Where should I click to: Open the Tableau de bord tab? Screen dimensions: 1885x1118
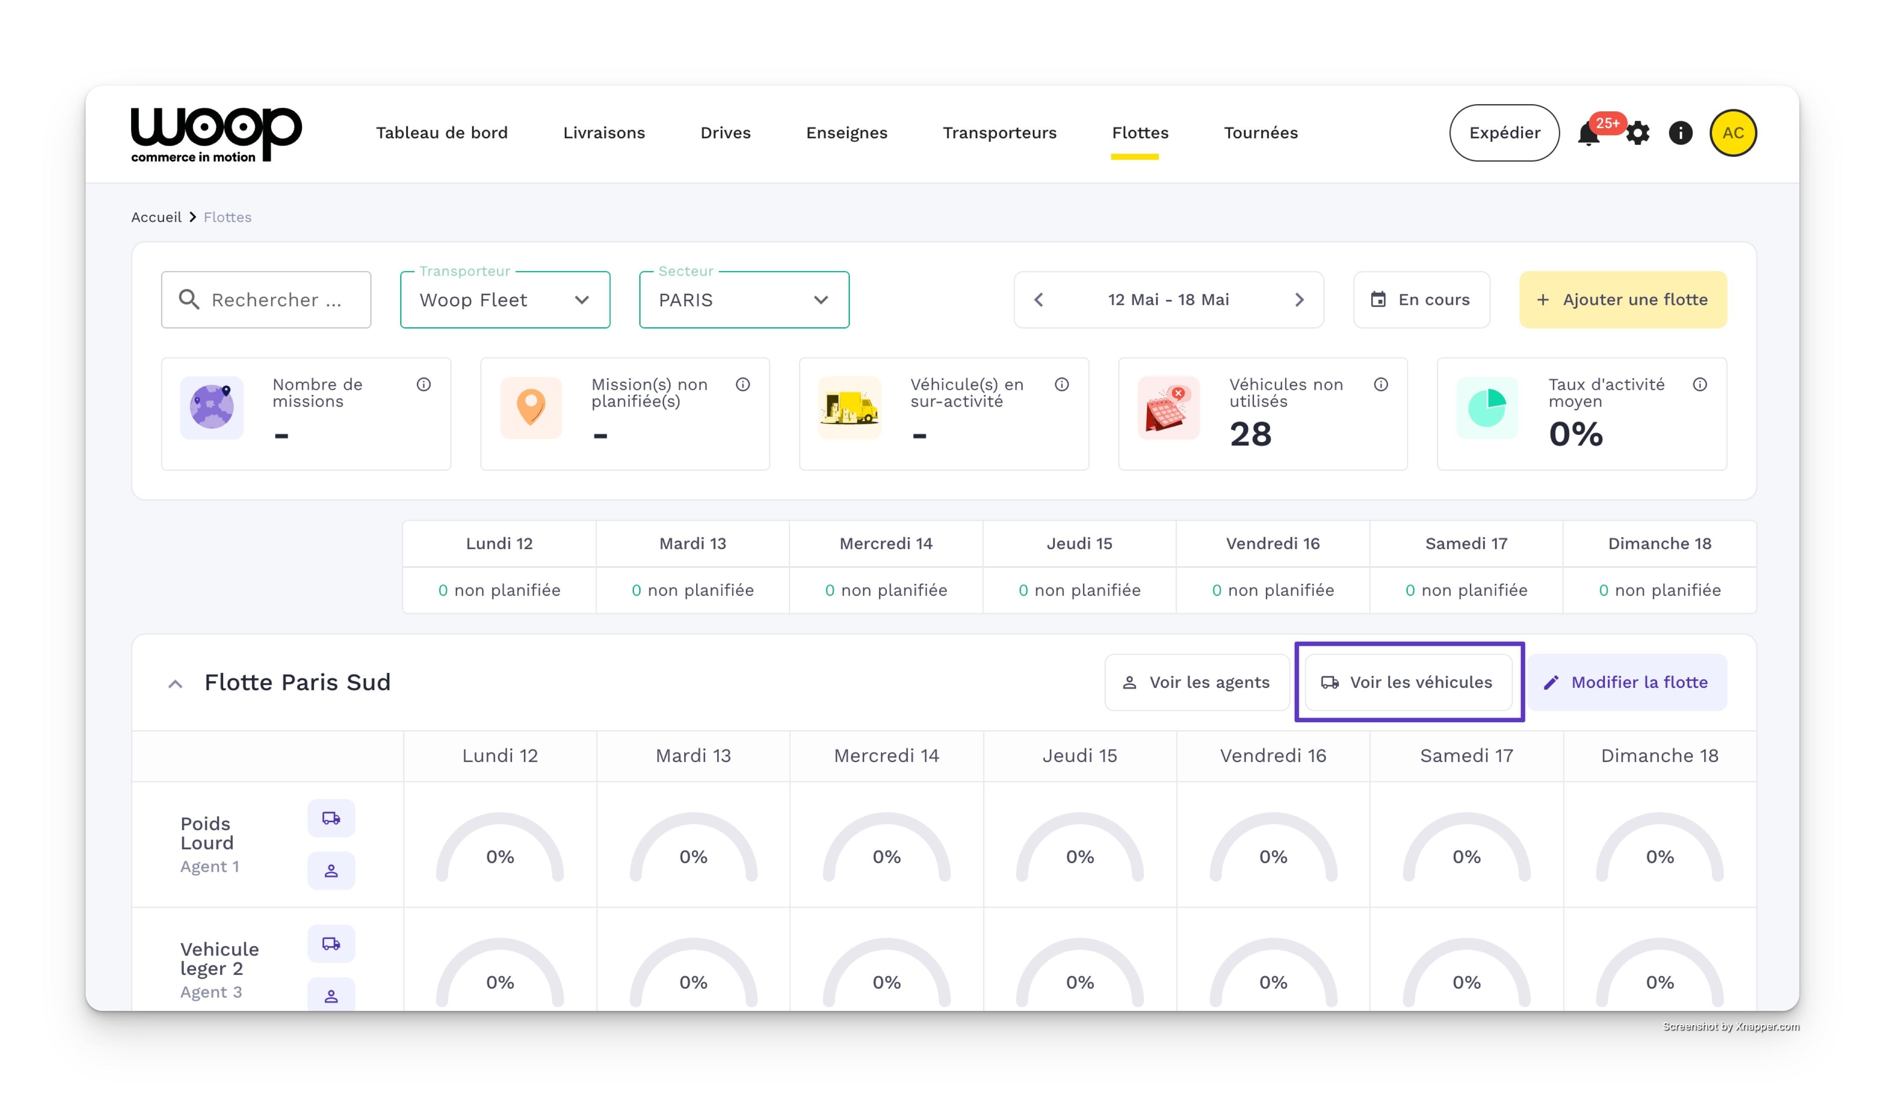[x=442, y=133]
